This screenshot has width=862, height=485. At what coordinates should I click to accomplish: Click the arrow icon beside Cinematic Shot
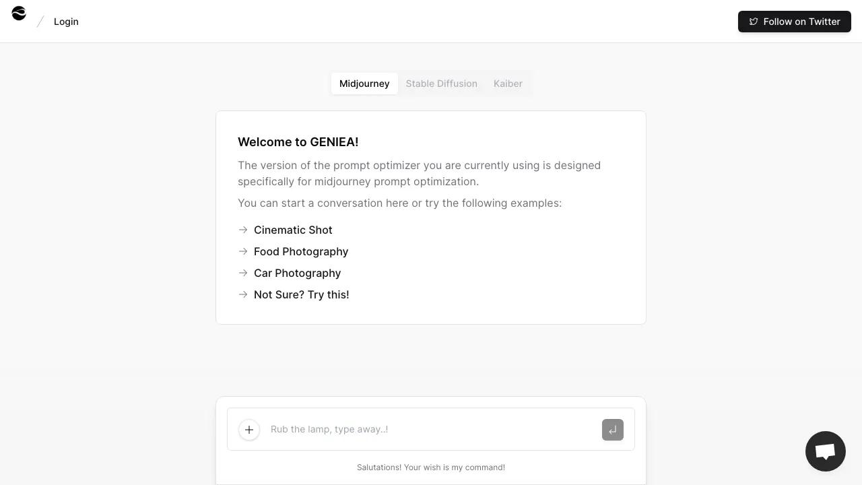click(243, 230)
